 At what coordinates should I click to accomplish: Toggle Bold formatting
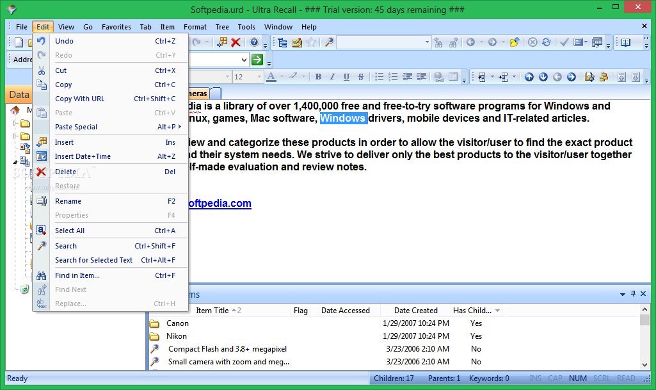[318, 77]
